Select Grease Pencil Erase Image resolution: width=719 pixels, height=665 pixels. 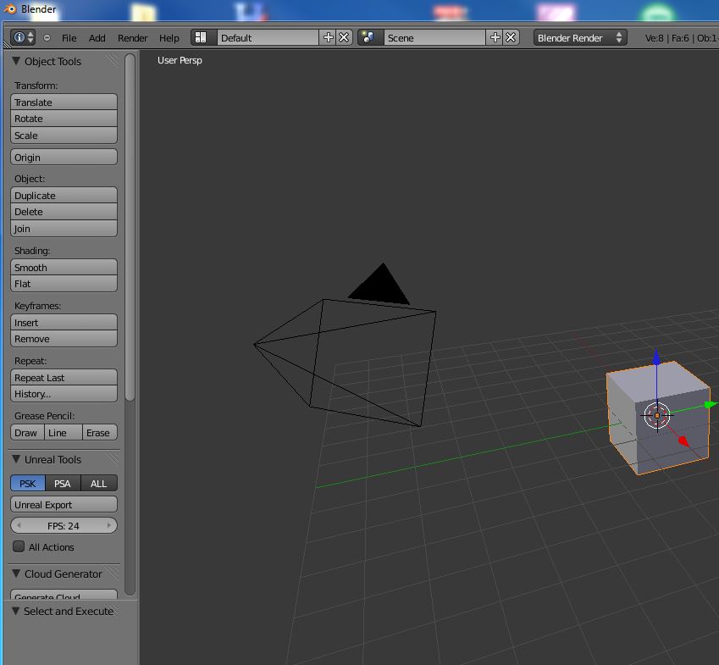tap(100, 433)
